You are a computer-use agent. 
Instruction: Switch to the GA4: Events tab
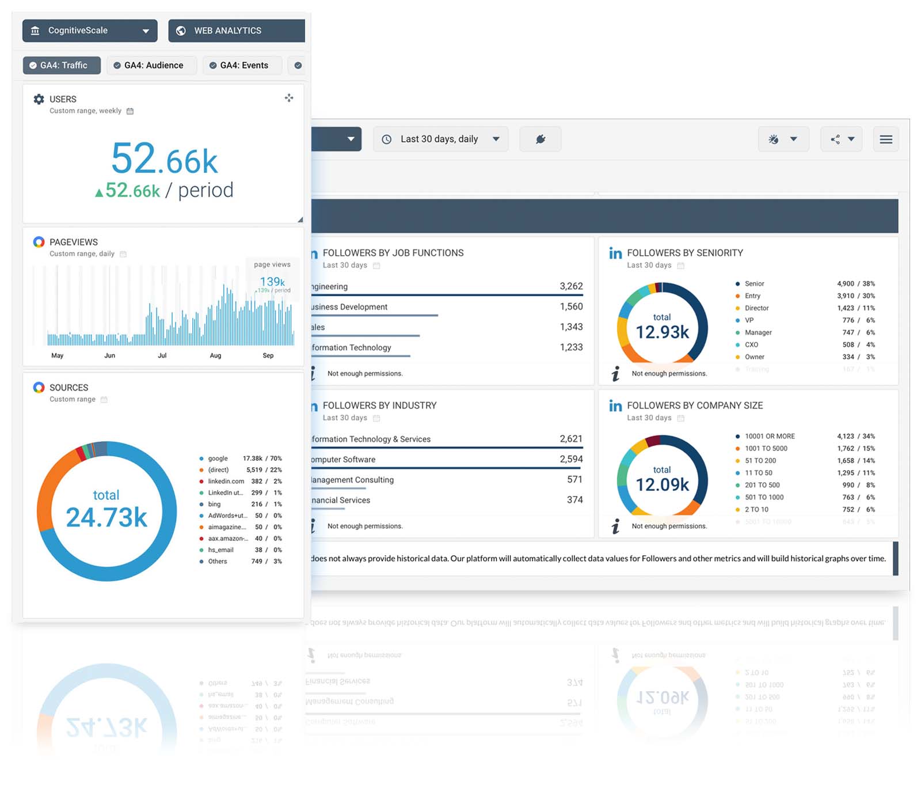click(242, 65)
